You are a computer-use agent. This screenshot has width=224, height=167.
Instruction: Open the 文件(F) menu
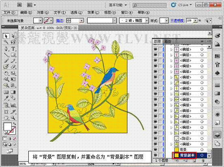coord(9,13)
